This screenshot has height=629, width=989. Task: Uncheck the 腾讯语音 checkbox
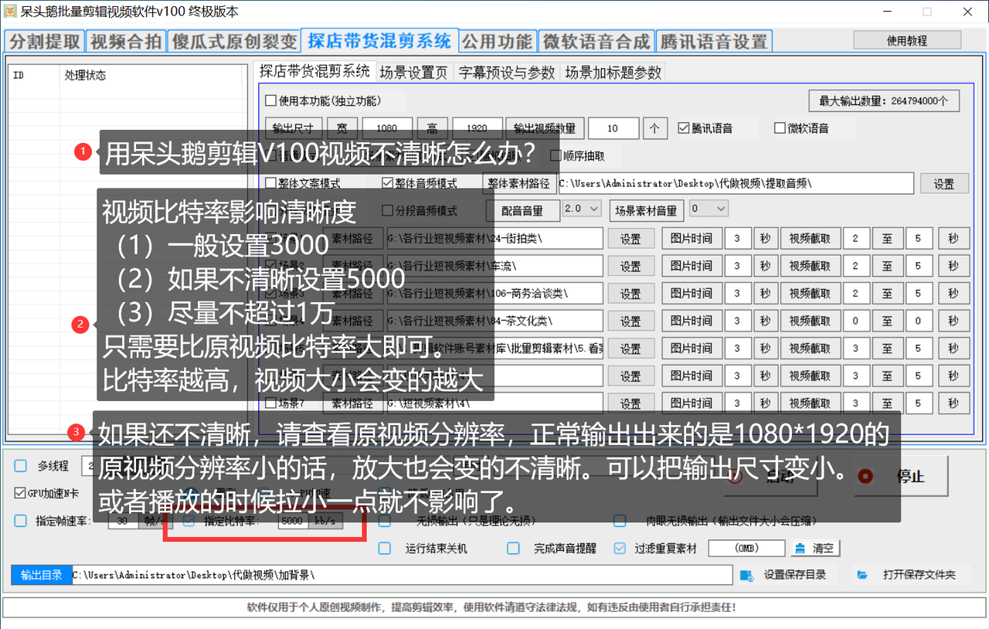point(683,128)
